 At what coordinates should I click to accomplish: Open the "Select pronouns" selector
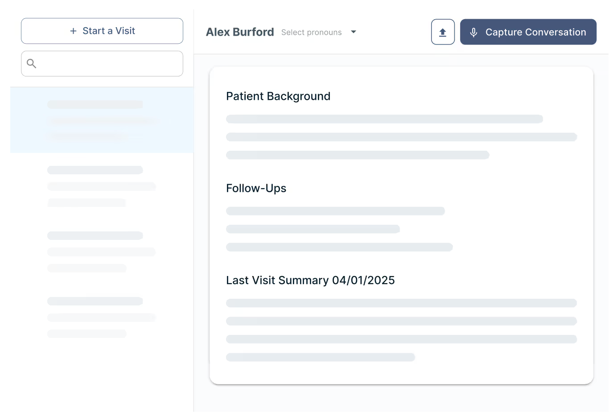[312, 33]
